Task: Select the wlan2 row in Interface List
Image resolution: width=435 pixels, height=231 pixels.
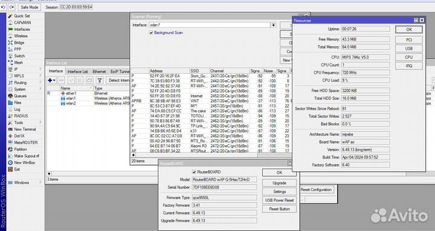Action: tap(88, 103)
